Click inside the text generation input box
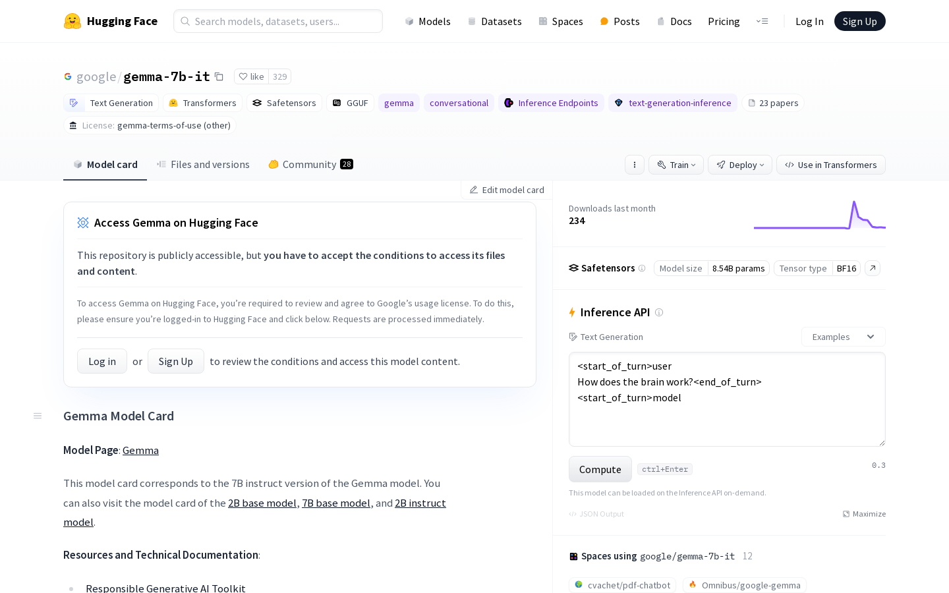Image resolution: width=949 pixels, height=593 pixels. click(727, 399)
